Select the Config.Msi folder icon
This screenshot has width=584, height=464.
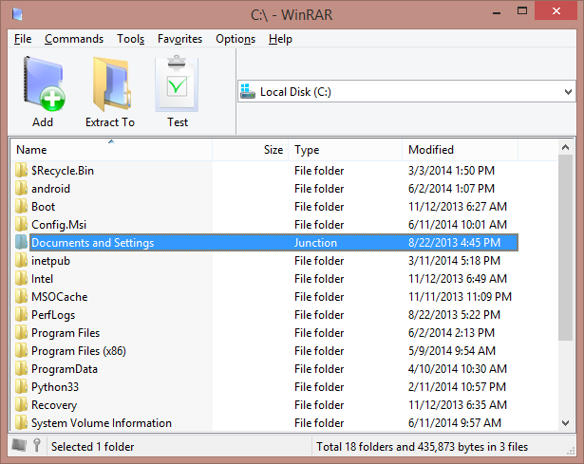(21, 224)
